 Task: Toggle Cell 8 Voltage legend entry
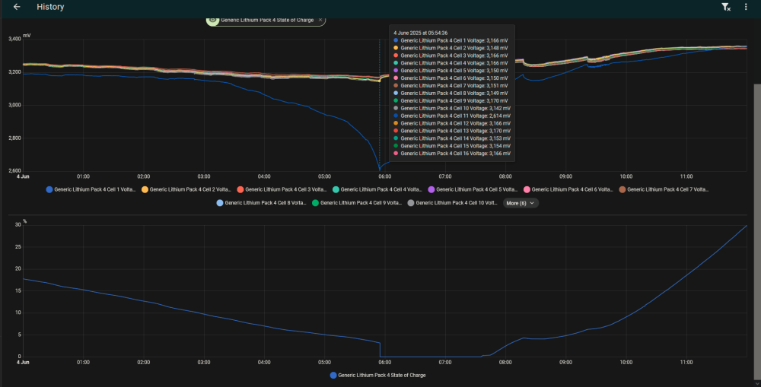tap(262, 203)
